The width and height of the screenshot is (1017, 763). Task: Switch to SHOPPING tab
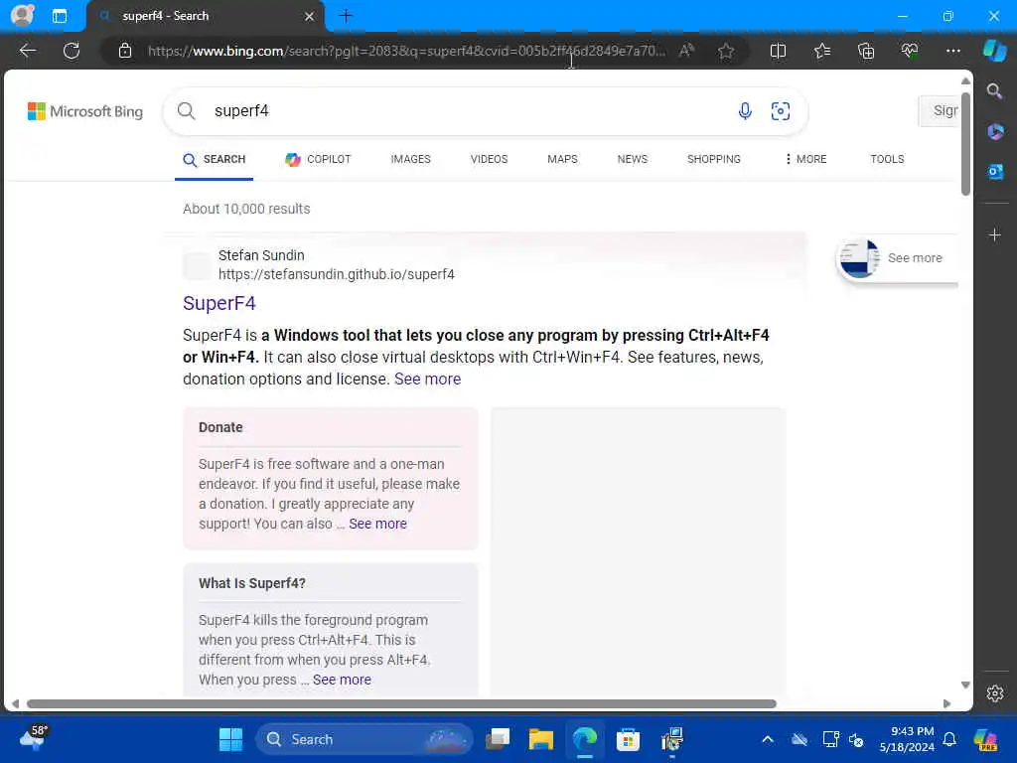tap(713, 160)
